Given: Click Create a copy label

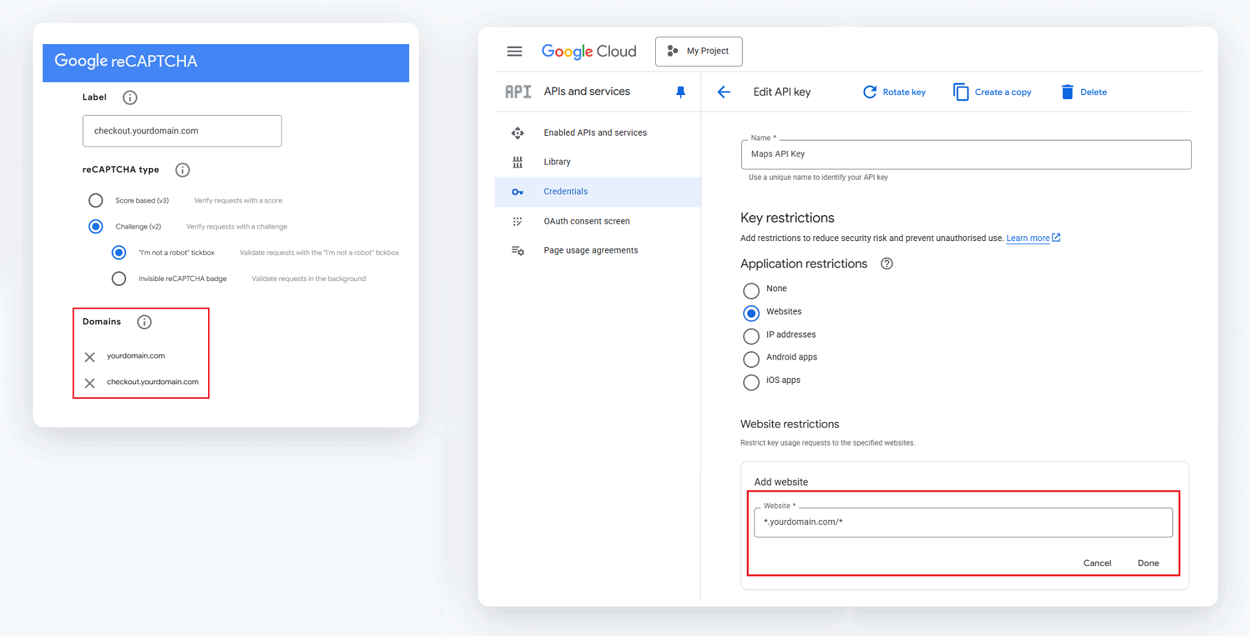Looking at the screenshot, I should click(x=1003, y=92).
